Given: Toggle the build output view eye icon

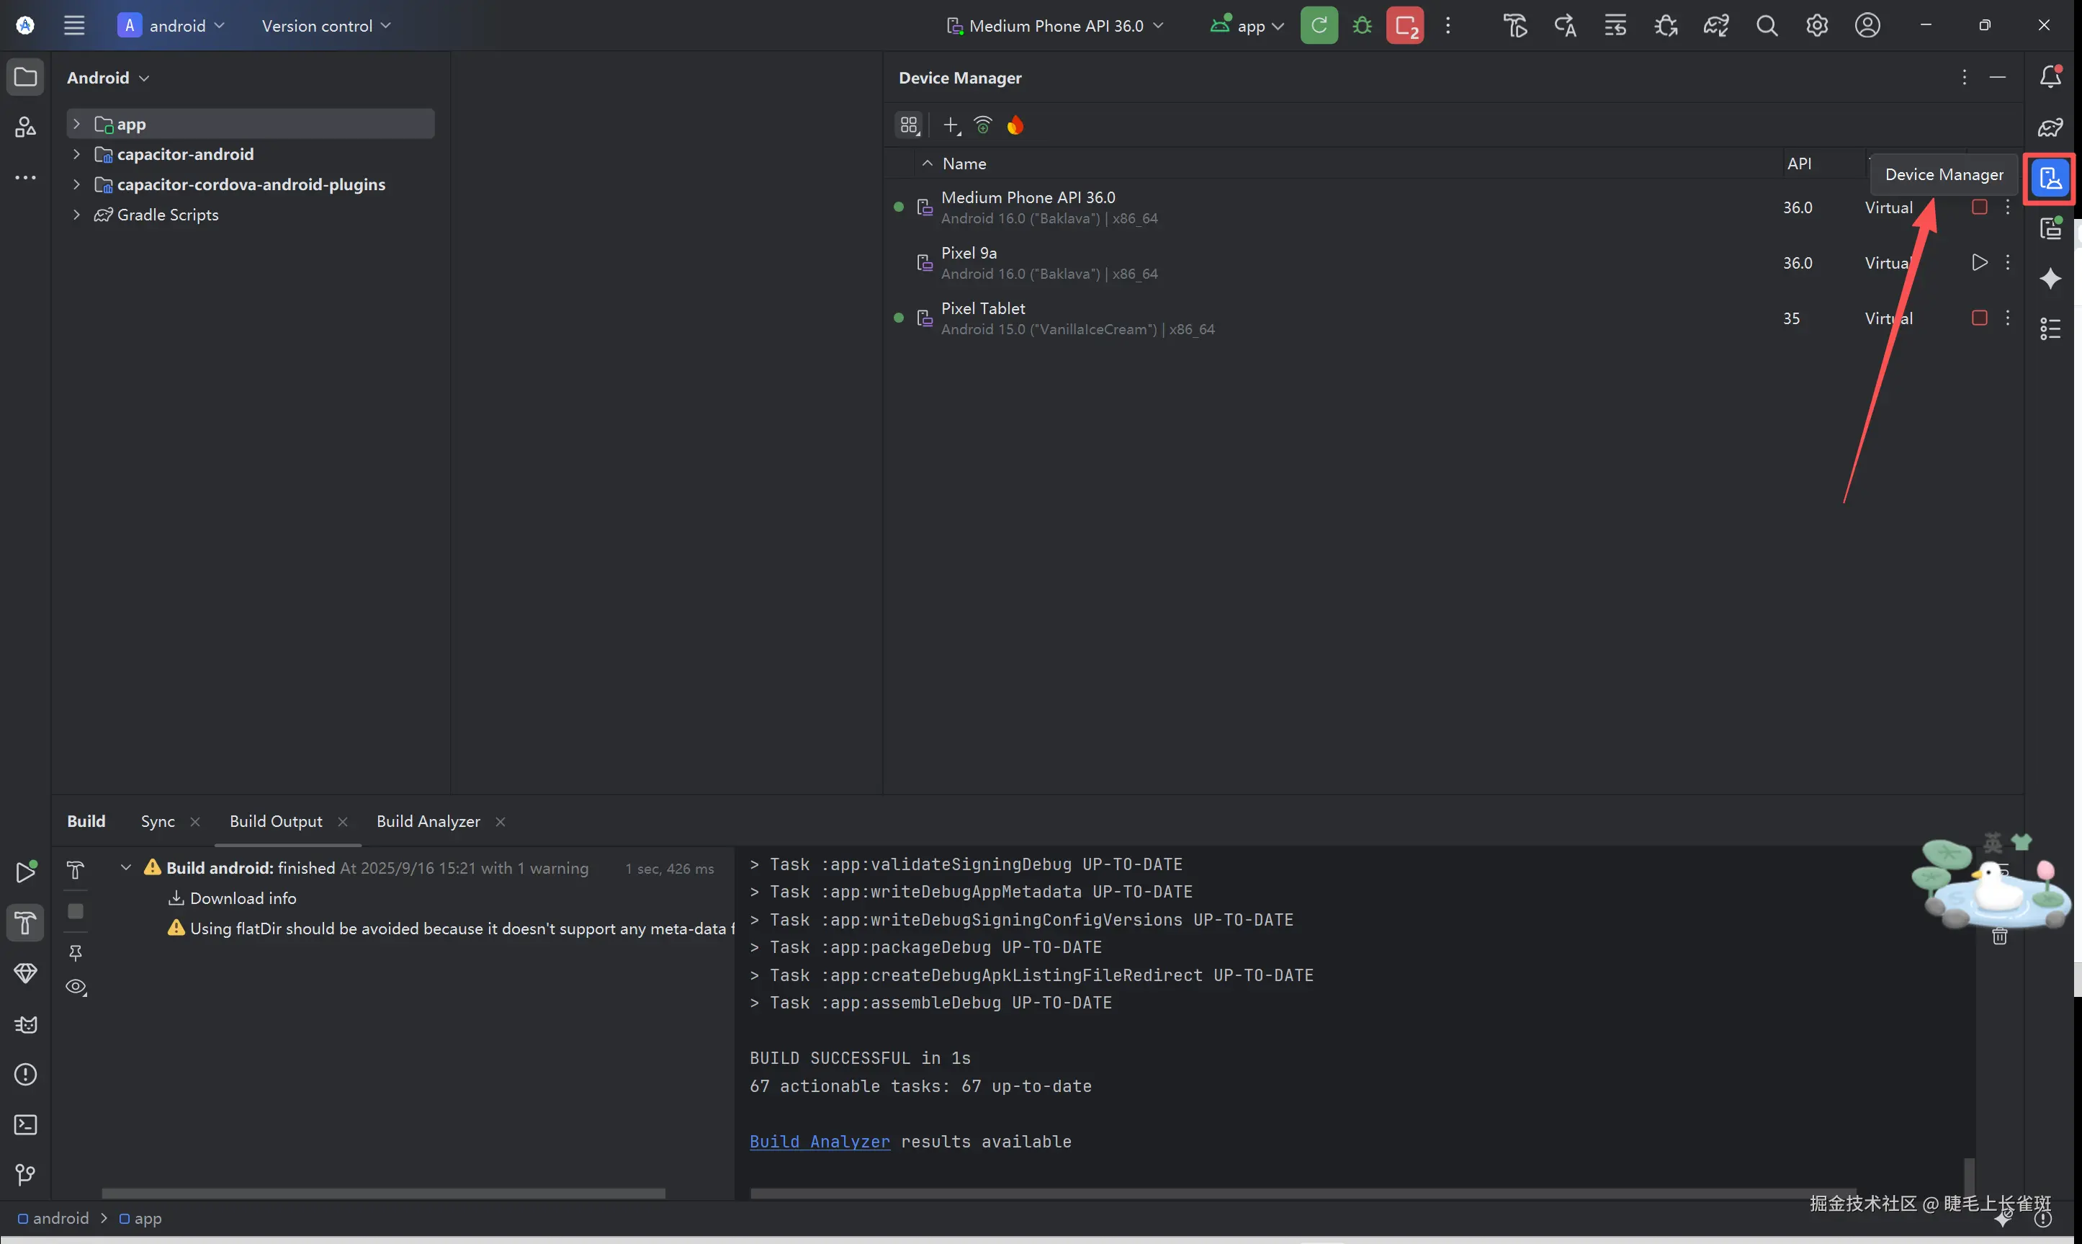Looking at the screenshot, I should click(76, 987).
